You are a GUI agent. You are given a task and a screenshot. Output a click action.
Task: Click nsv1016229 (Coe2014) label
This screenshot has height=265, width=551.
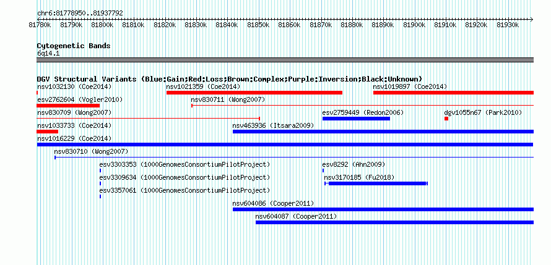coord(74,138)
